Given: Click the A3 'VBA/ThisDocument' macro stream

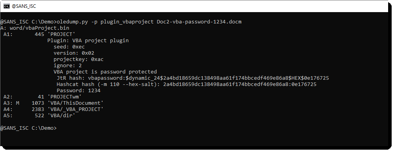Looking at the screenshot, I should pos(54,103).
